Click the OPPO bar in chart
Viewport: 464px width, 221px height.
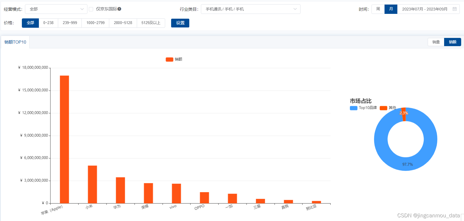coord(204,198)
